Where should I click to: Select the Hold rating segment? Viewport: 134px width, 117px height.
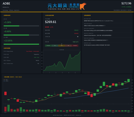(x=62, y=46)
